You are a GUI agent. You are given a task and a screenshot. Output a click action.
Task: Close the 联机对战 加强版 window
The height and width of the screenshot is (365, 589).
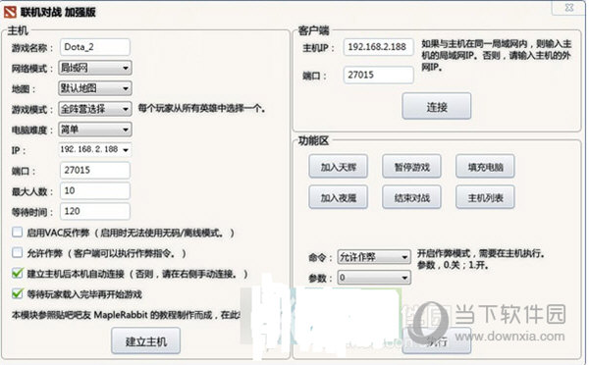569,8
